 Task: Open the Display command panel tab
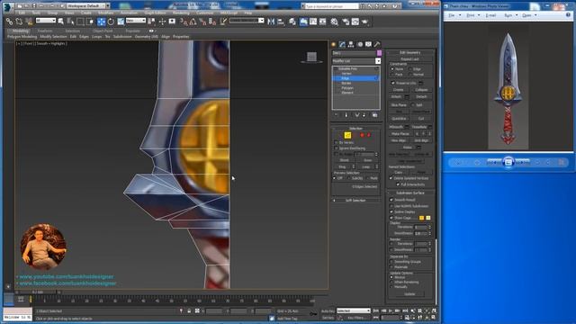(x=368, y=44)
